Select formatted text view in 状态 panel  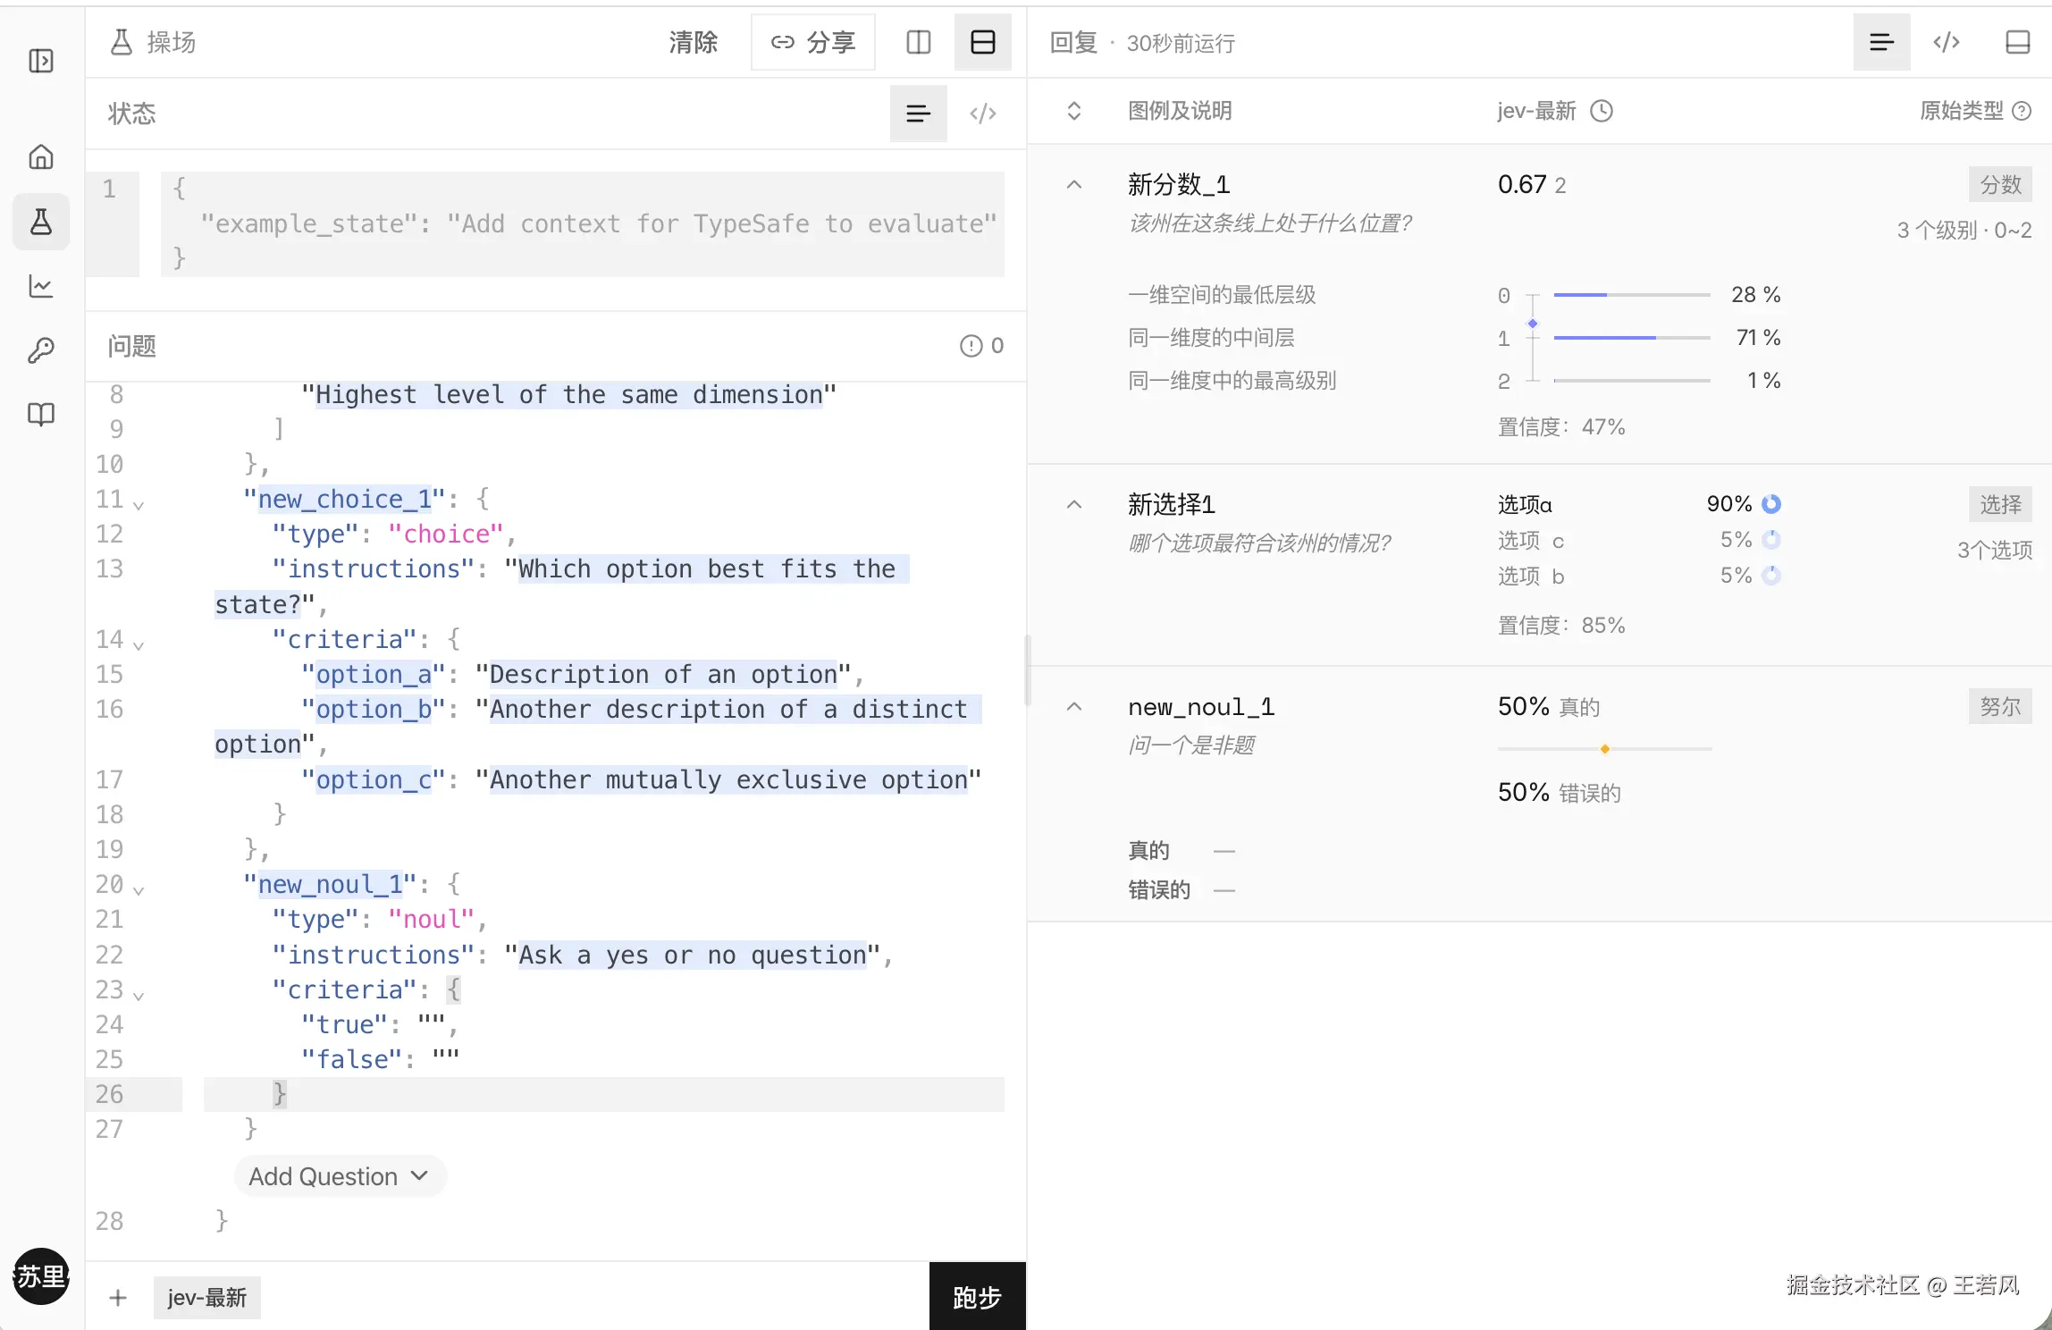[x=919, y=114]
